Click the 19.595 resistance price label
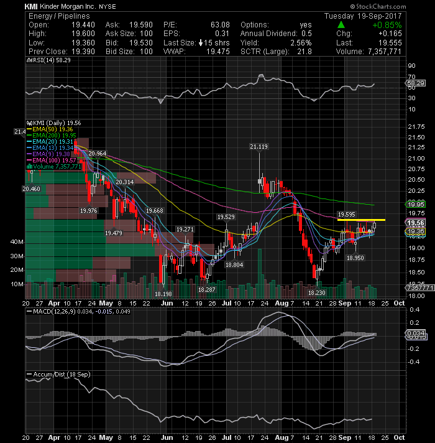The image size is (435, 443). (x=346, y=215)
